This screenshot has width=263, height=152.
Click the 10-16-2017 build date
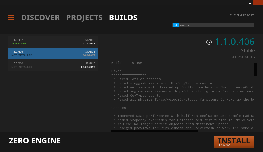click(x=88, y=43)
